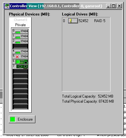Image resolution: width=126 pixels, height=138 pixels.
Task: Click Total Physical Capacity text
Action: (88, 101)
